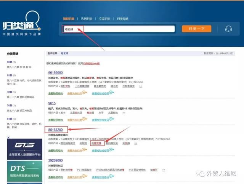Switch to the 智能归类 tab

click(x=69, y=19)
